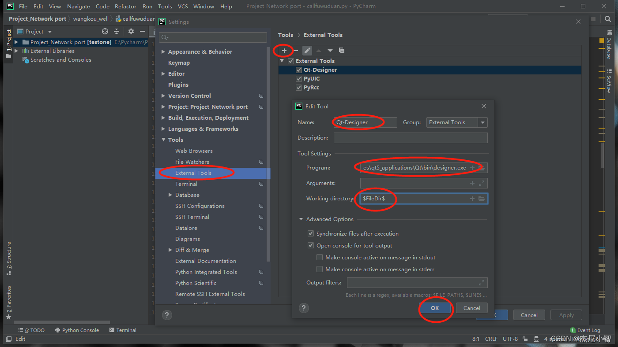This screenshot has height=347, width=618.
Task: Toggle PyRcc tool checkbox
Action: point(299,88)
